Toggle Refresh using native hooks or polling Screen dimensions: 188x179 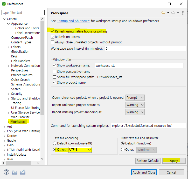[x=52, y=31]
